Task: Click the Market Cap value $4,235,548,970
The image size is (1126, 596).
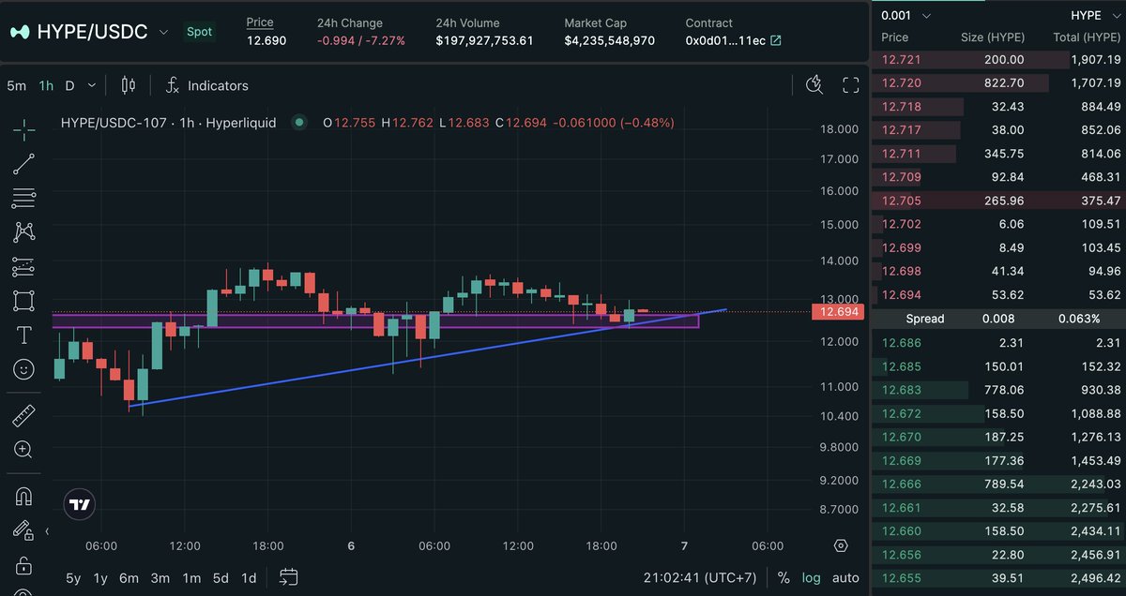Action: tap(609, 40)
